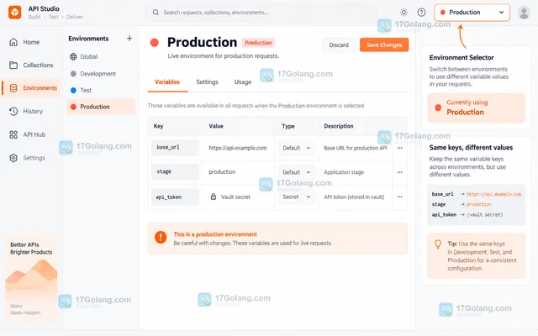Select Production in environments list
This screenshot has width=538, height=336.
tap(101, 107)
